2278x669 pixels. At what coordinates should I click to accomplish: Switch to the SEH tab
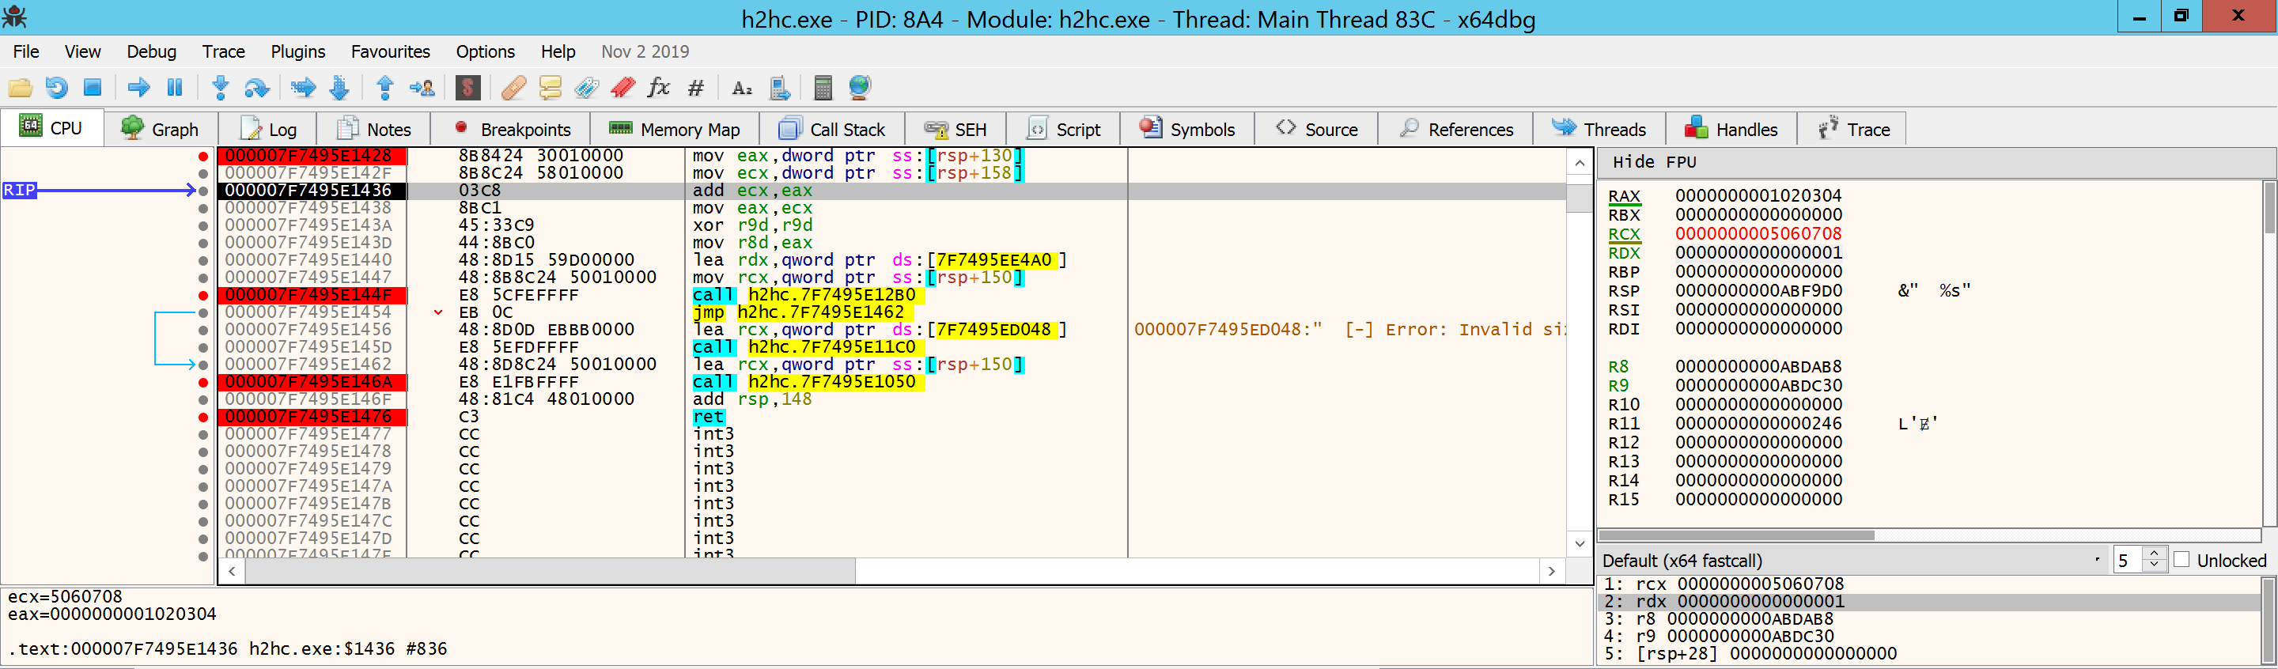click(955, 129)
